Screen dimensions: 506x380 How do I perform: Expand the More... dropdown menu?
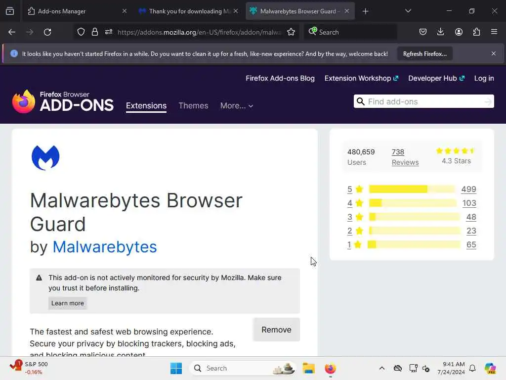point(237,106)
